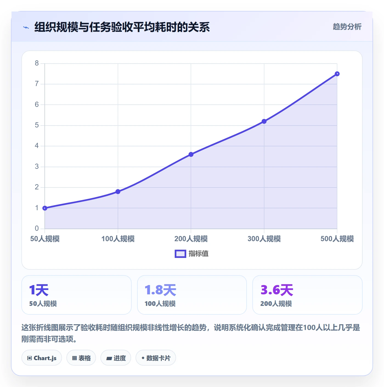Image resolution: width=384 pixels, height=387 pixels.
Task: Open the 表格 tag chip
Action: pos(81,358)
